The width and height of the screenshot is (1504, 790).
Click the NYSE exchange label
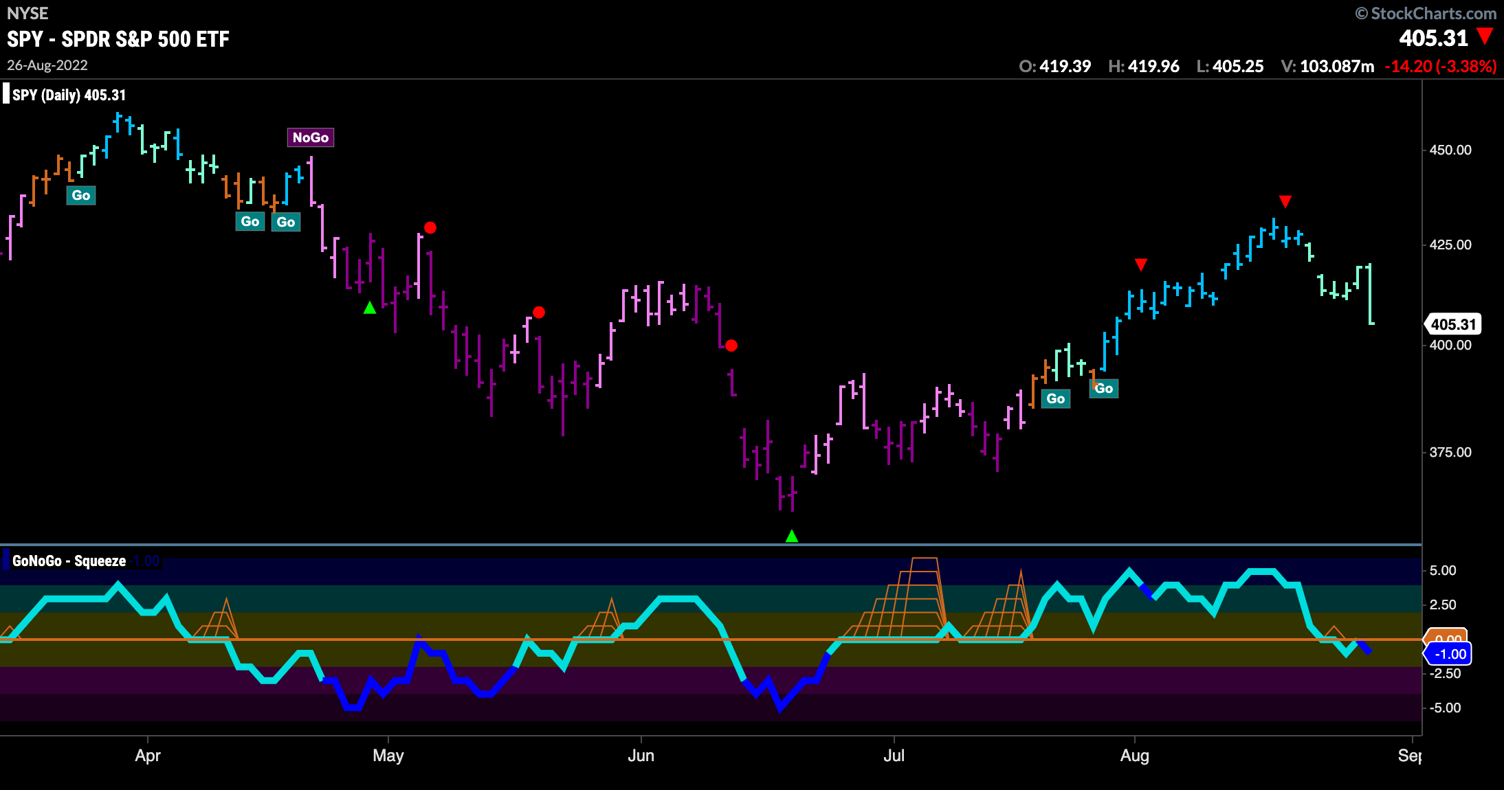(x=27, y=13)
